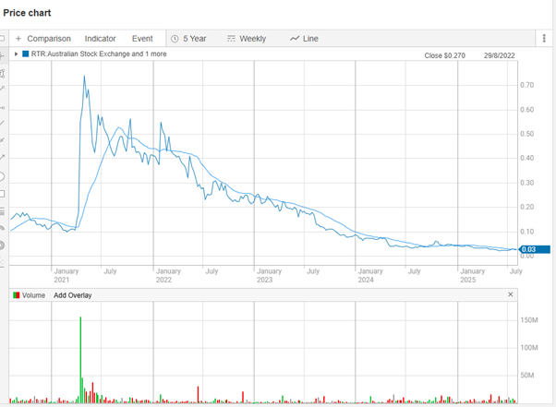Click the Weekly interval icon
Screen dimensions: 556x407
point(231,39)
